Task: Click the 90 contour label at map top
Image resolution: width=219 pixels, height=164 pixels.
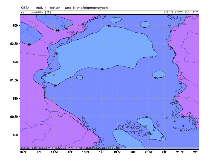Action: pos(109,26)
